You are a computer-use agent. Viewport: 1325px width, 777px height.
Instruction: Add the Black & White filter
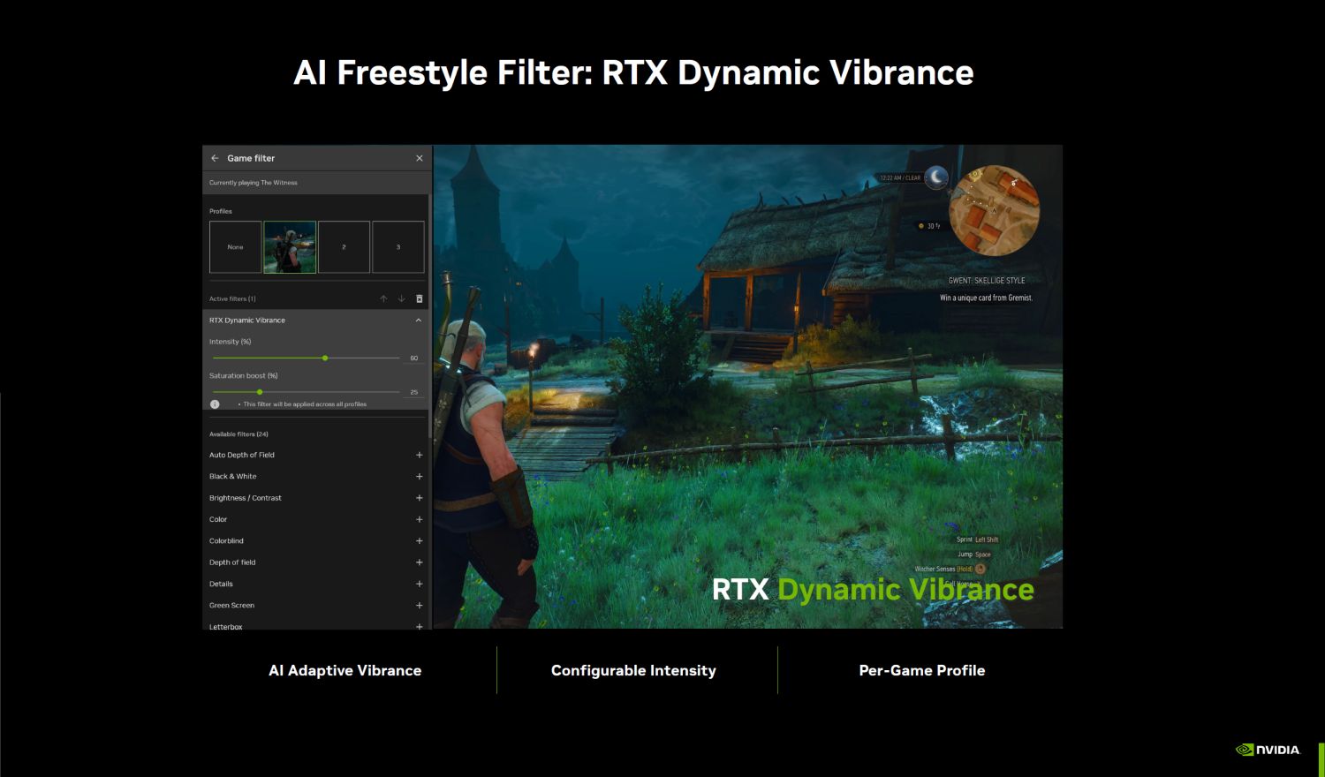coord(420,476)
